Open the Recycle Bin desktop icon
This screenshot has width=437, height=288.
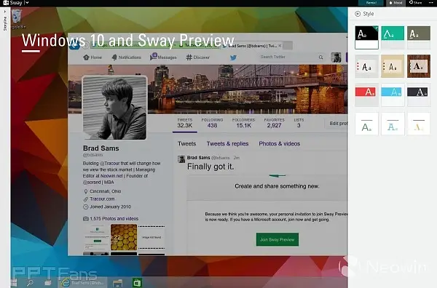[x=17, y=19]
